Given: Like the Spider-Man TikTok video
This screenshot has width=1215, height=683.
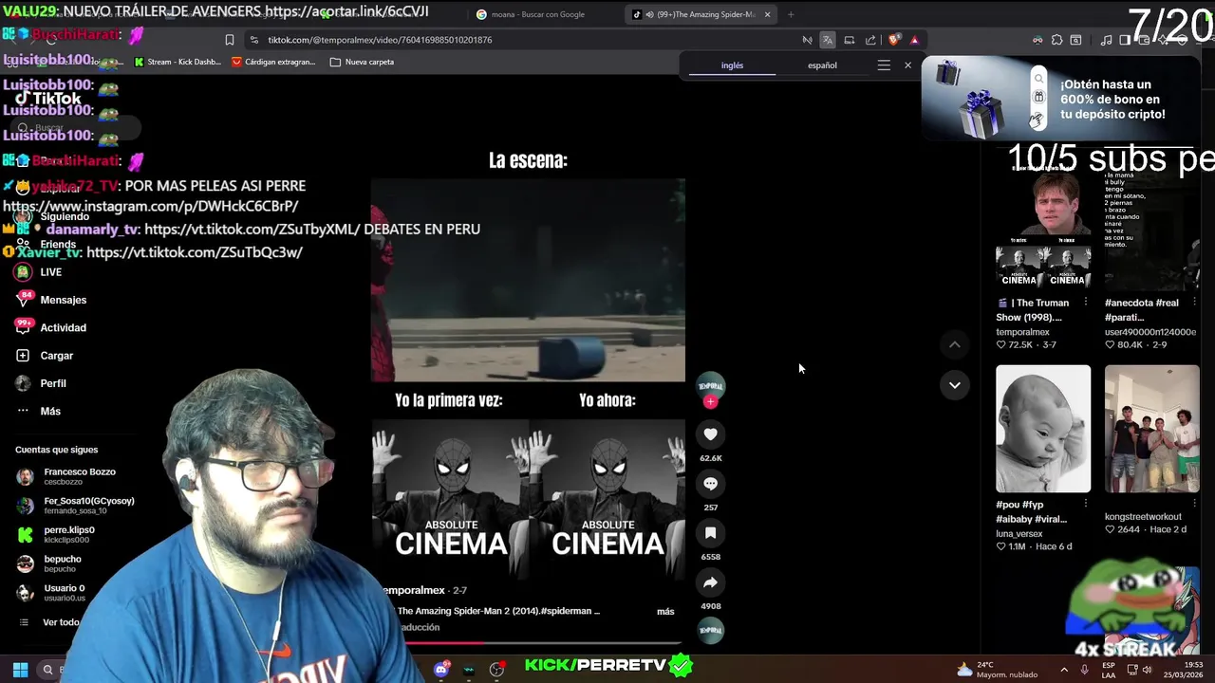Looking at the screenshot, I should [710, 434].
